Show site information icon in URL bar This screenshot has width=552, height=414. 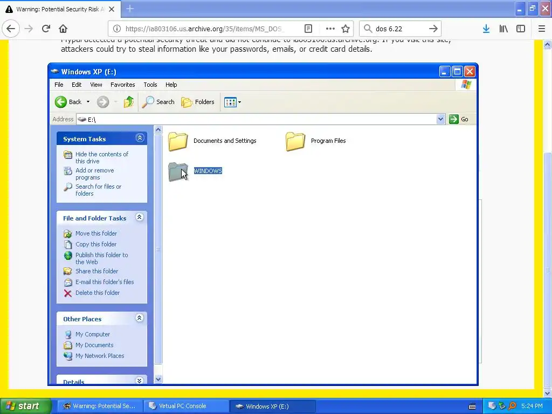click(x=116, y=29)
